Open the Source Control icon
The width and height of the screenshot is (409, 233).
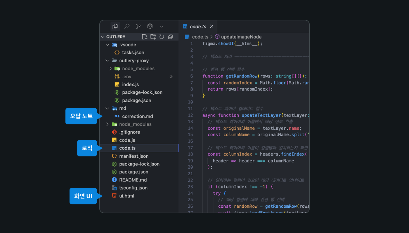coord(138,27)
